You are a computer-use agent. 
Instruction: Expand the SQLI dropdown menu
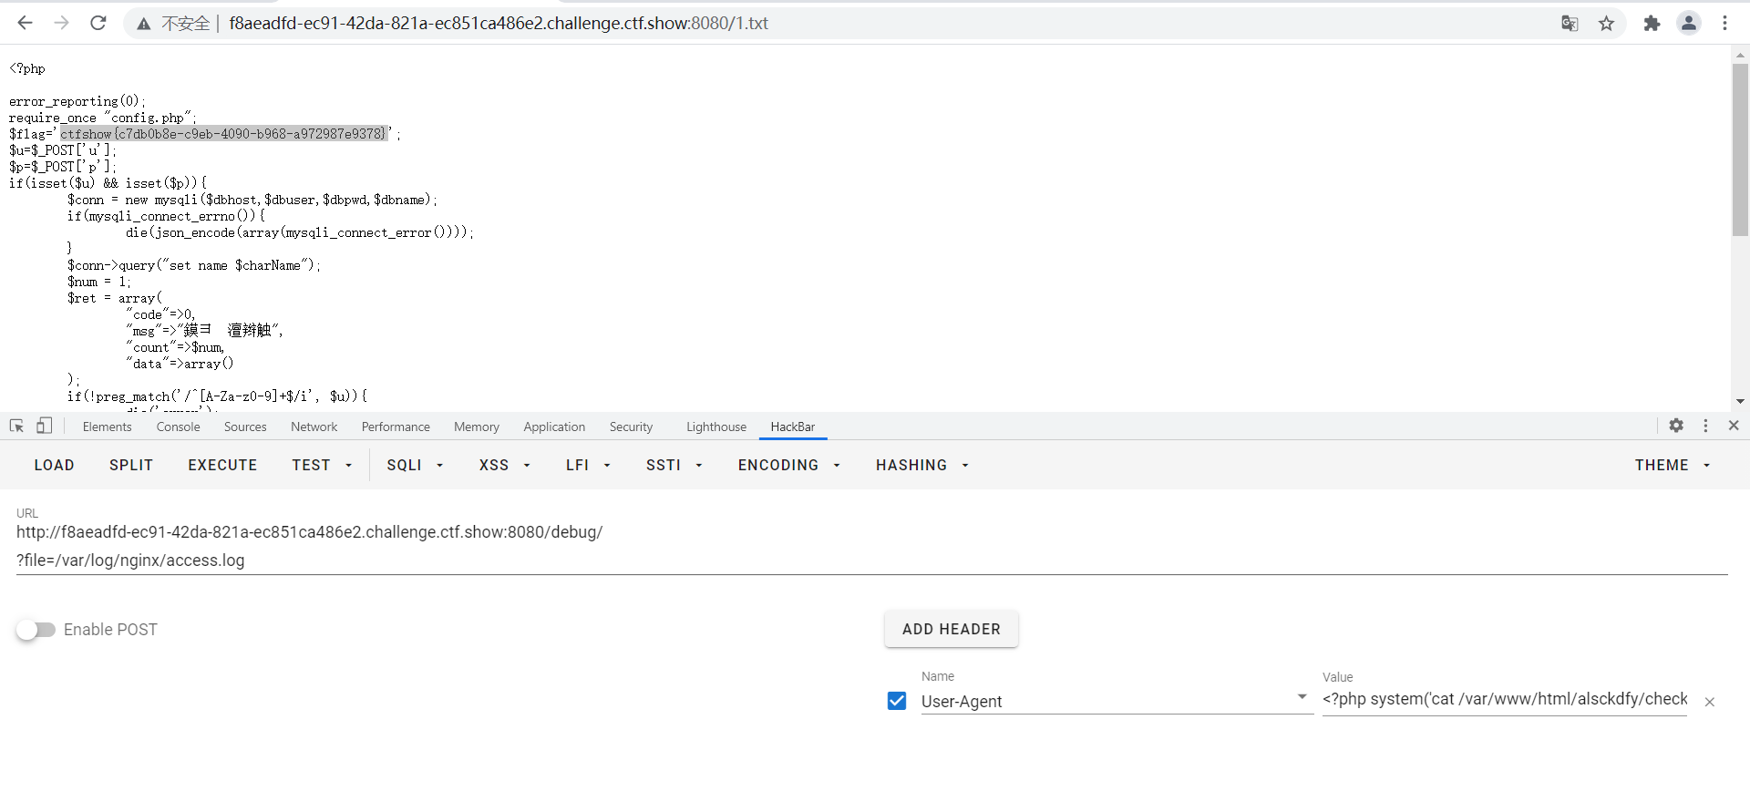pos(415,465)
